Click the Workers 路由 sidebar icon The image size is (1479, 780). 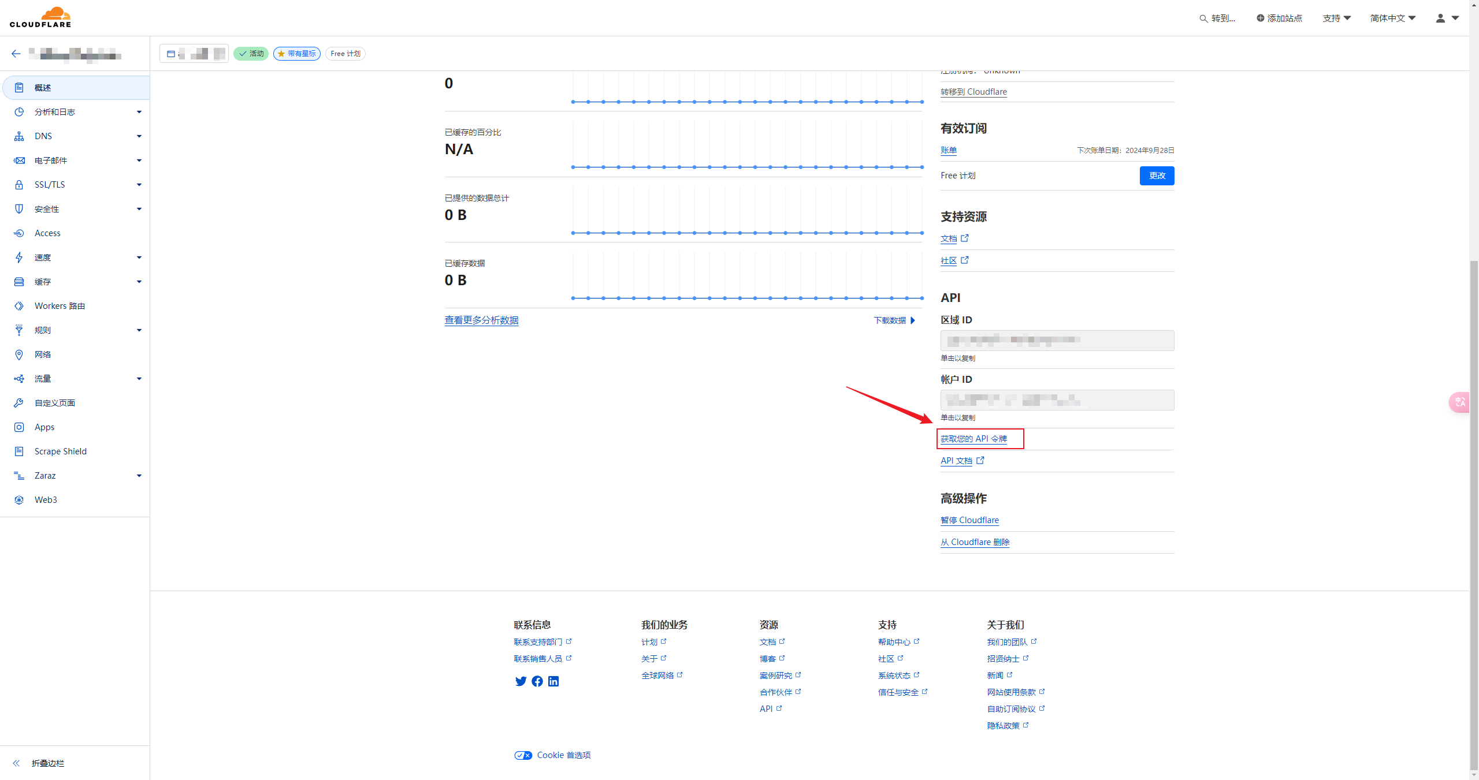point(19,306)
